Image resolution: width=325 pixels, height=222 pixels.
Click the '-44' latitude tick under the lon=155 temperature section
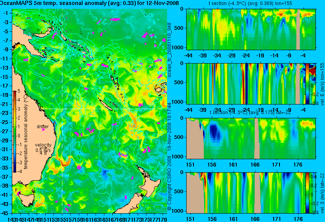(188, 55)
